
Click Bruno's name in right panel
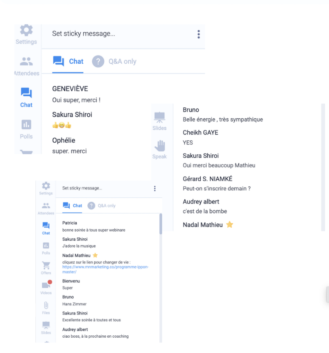click(x=191, y=110)
